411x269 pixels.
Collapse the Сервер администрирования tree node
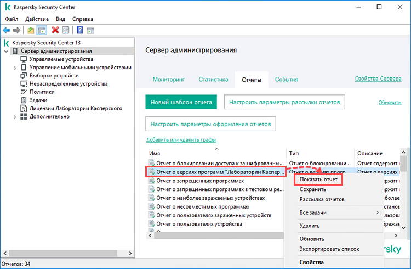pyautogui.click(x=6, y=51)
